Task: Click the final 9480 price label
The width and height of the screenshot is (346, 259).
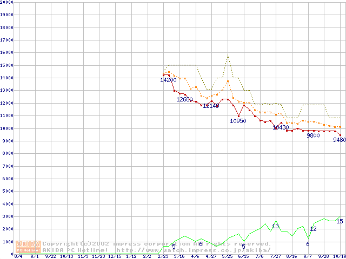Action: pyautogui.click(x=339, y=140)
